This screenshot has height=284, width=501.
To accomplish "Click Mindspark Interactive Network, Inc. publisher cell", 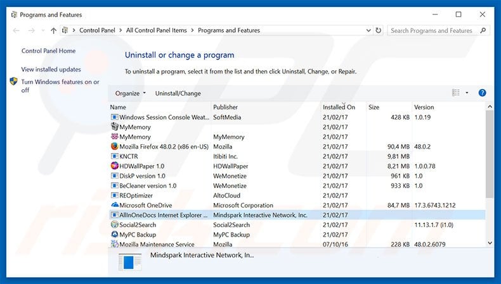I will click(260, 215).
